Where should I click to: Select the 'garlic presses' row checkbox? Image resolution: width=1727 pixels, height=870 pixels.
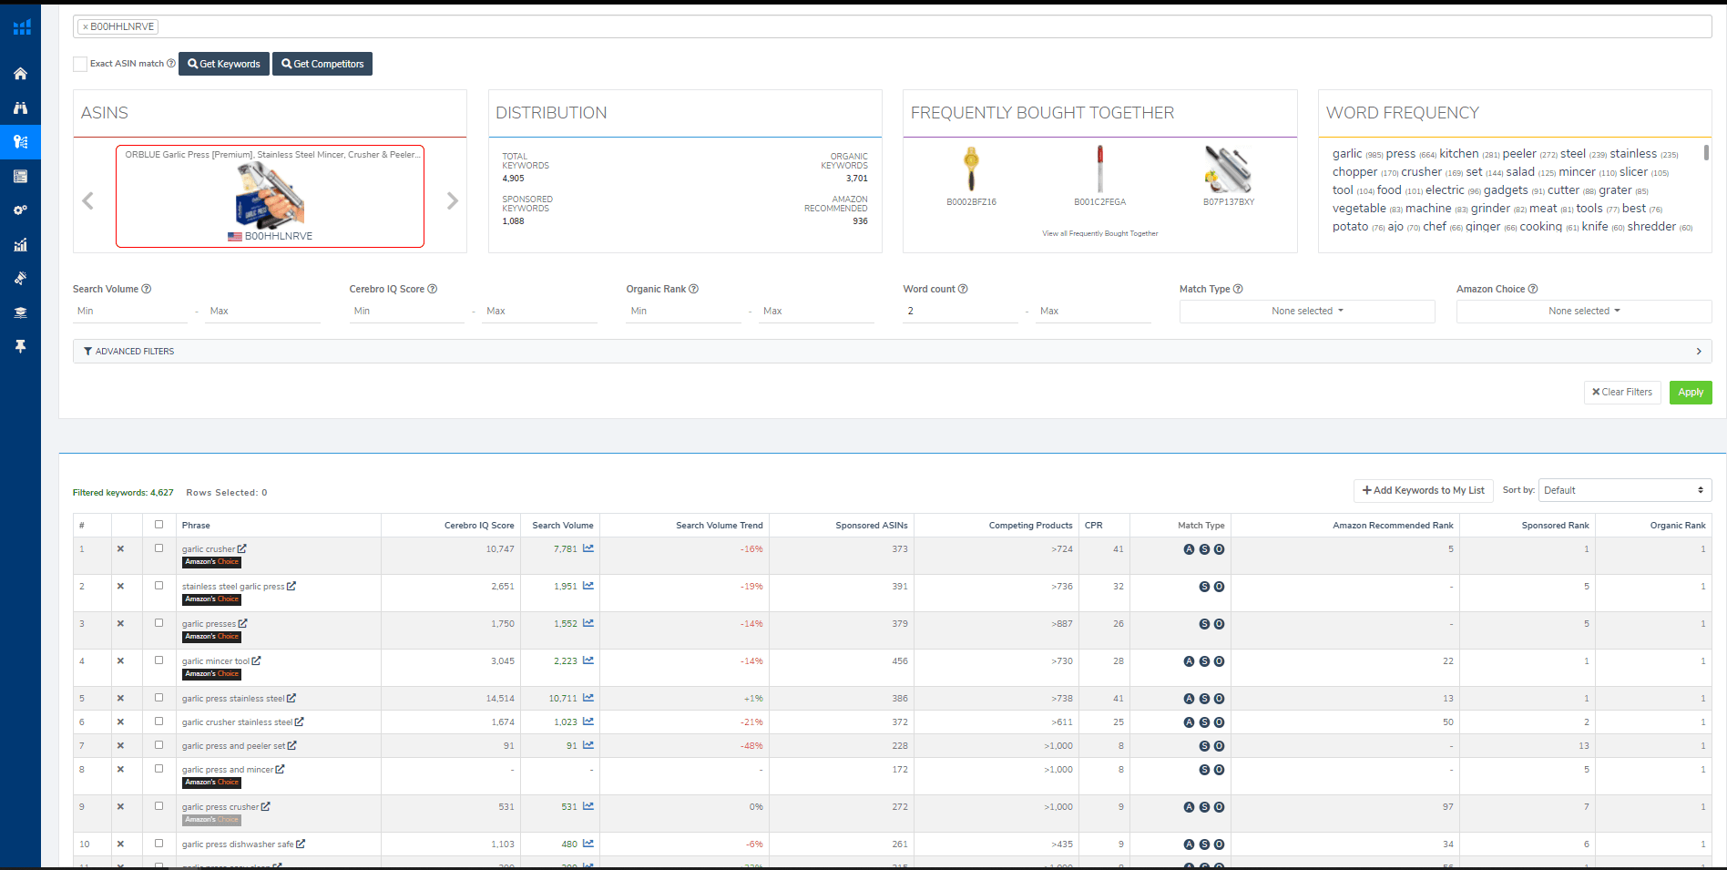point(158,623)
